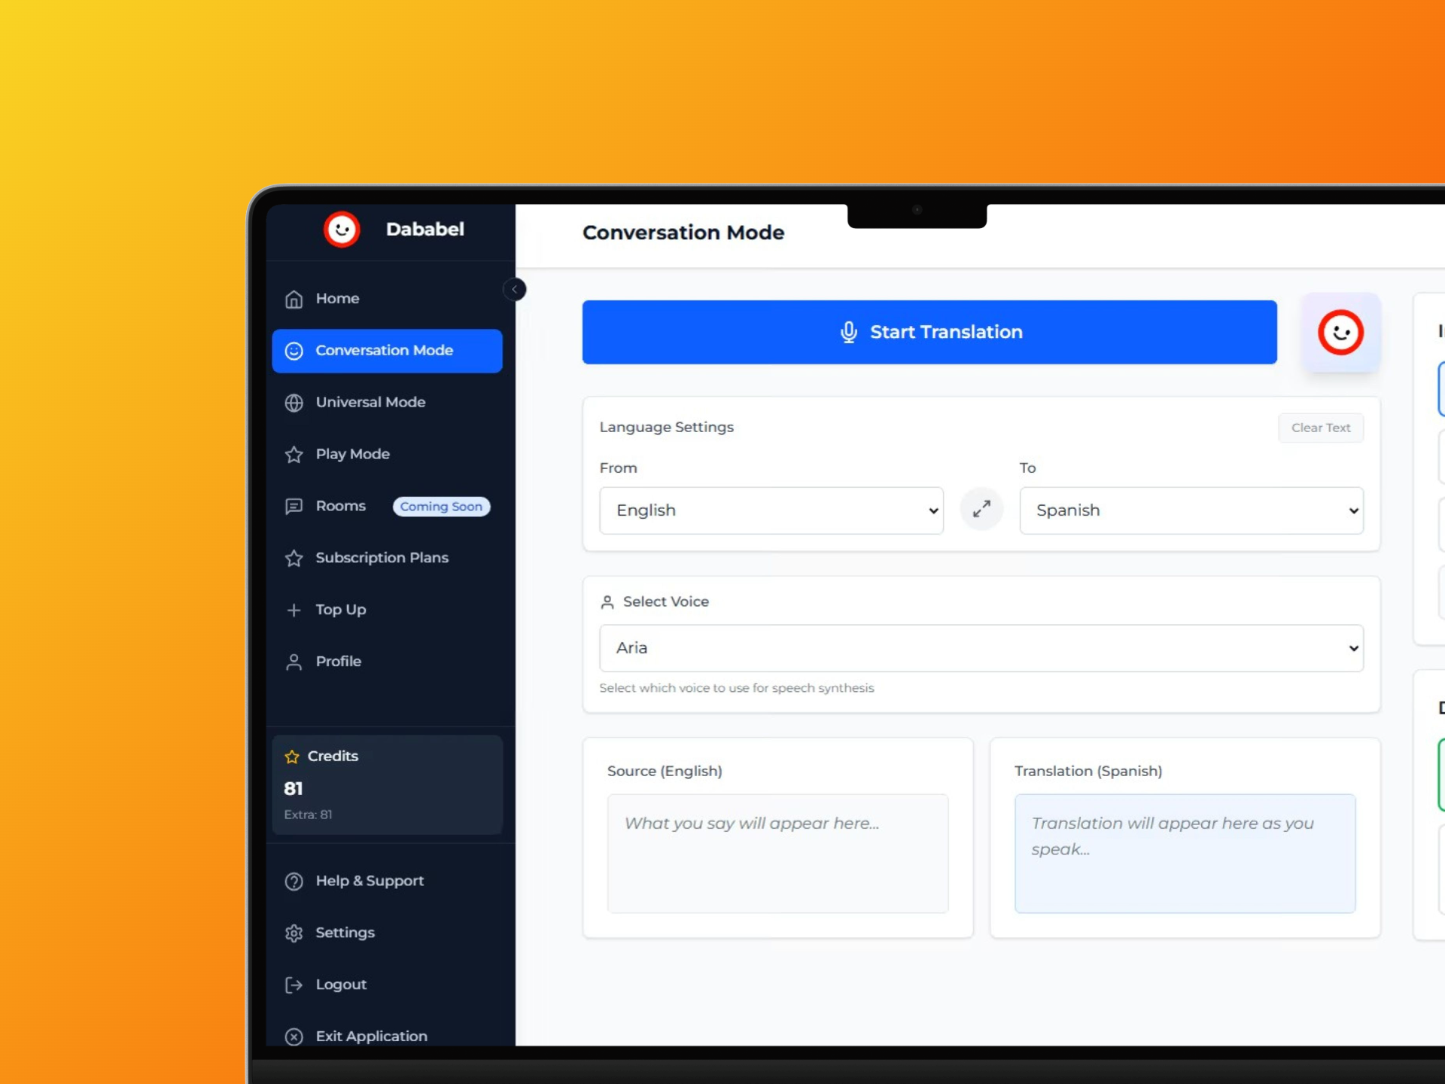Screen dimensions: 1445x1084
Task: Open the To language dropdown
Action: coord(1191,510)
